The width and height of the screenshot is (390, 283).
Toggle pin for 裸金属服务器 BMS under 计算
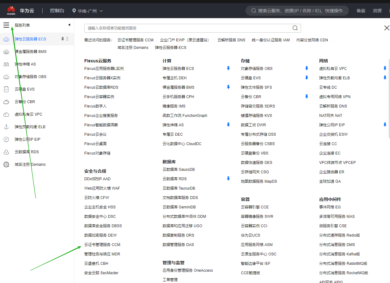pyautogui.click(x=228, y=87)
